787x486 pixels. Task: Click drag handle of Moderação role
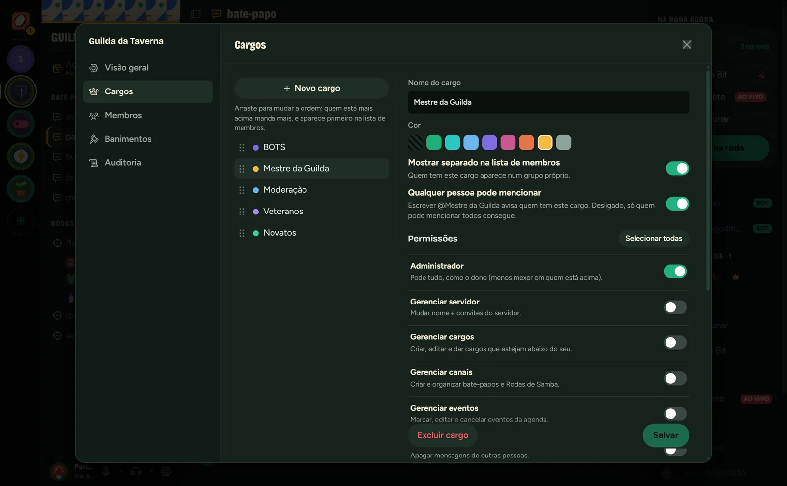(x=242, y=190)
